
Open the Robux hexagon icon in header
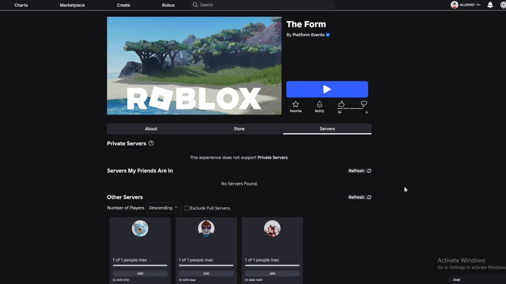click(503, 5)
